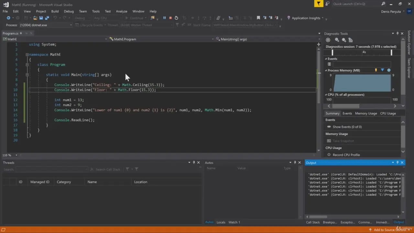Collapse the class Program code block

point(27,65)
